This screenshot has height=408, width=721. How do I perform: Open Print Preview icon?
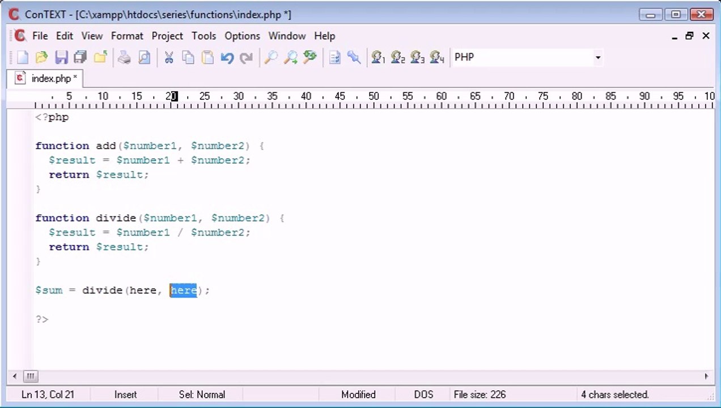(144, 57)
